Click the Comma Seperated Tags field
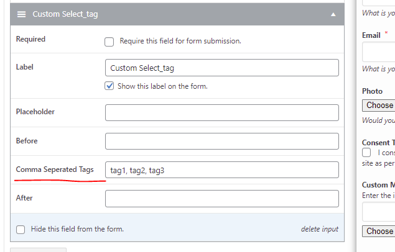The height and width of the screenshot is (252, 395). [x=222, y=170]
